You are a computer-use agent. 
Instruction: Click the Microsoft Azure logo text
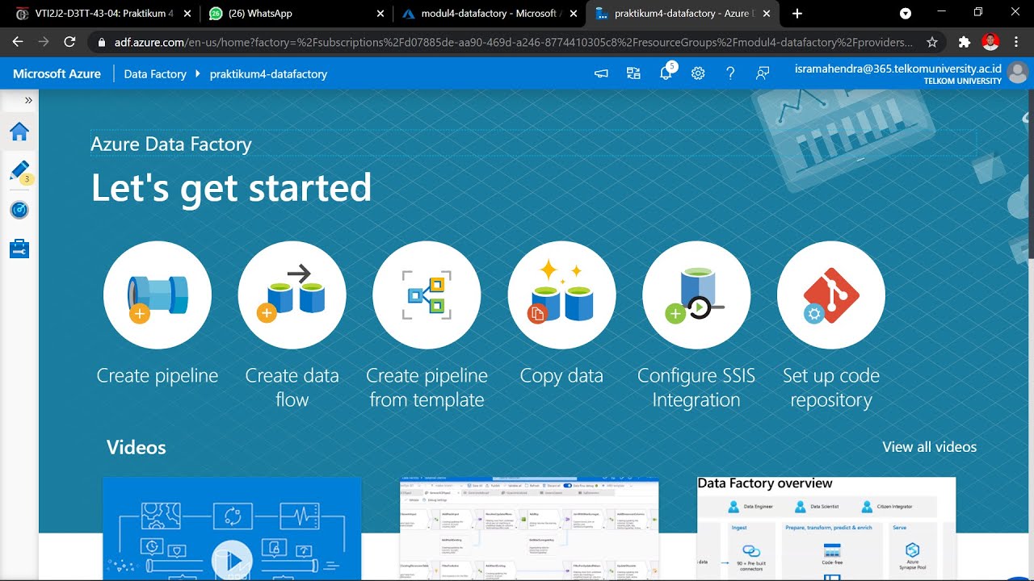[57, 73]
